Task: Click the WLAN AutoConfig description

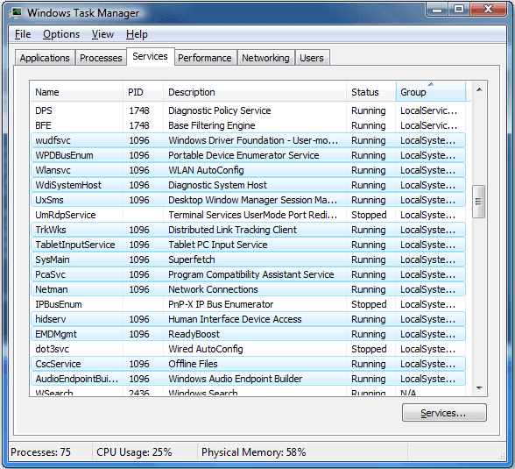Action: 206,170
